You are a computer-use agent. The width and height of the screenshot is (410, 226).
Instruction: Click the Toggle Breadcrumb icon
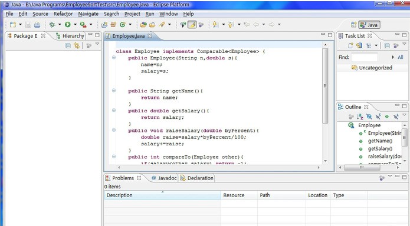183,25
